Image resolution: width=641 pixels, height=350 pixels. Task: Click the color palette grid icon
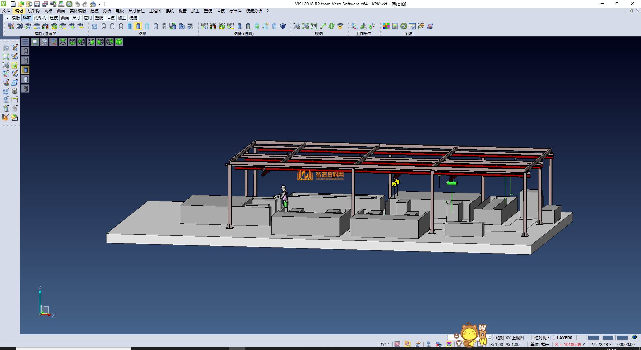pyautogui.click(x=386, y=26)
